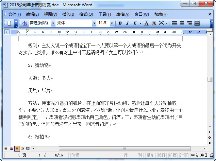Click the horizontal scroll right arrow
216x161 pixels.
pyautogui.click(x=204, y=149)
